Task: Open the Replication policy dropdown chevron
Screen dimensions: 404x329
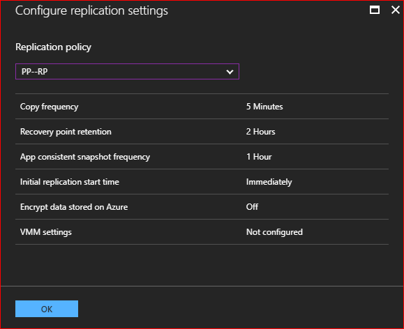Action: pyautogui.click(x=230, y=72)
